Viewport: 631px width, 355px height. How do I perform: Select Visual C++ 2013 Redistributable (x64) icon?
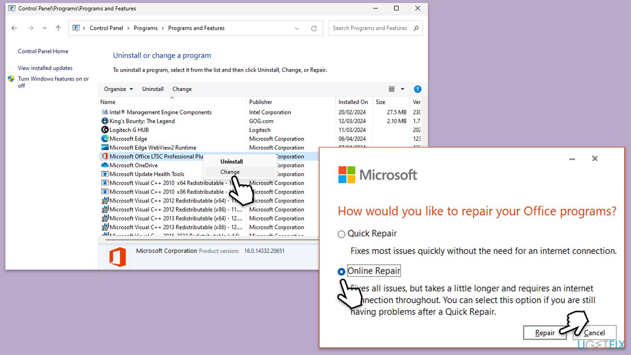(105, 219)
